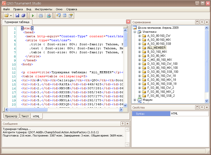Select the E_SO_80_160_SSB_18 folder
This screenshot has width=211, height=155.
click(x=162, y=84)
